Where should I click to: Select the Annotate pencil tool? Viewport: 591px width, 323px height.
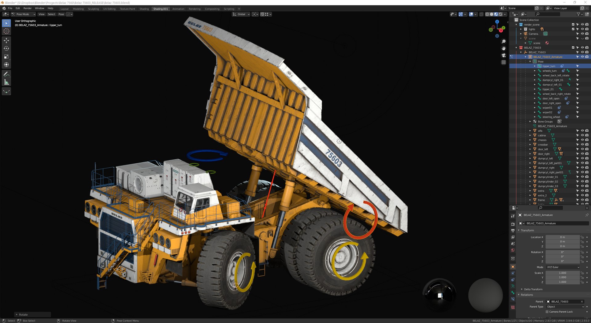(x=6, y=74)
